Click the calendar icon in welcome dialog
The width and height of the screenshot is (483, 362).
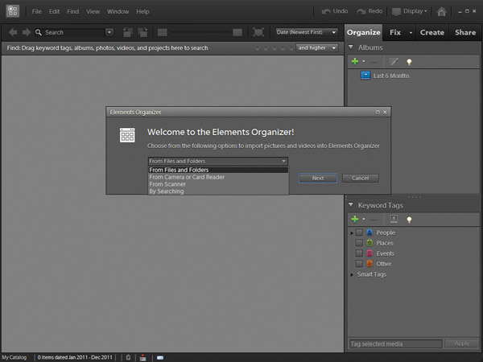[x=127, y=135]
